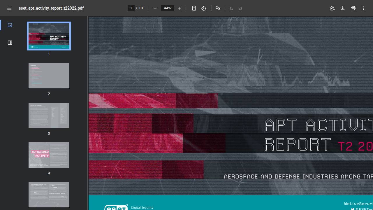Open the More actions three-dot menu
373x210 pixels.
click(x=364, y=8)
